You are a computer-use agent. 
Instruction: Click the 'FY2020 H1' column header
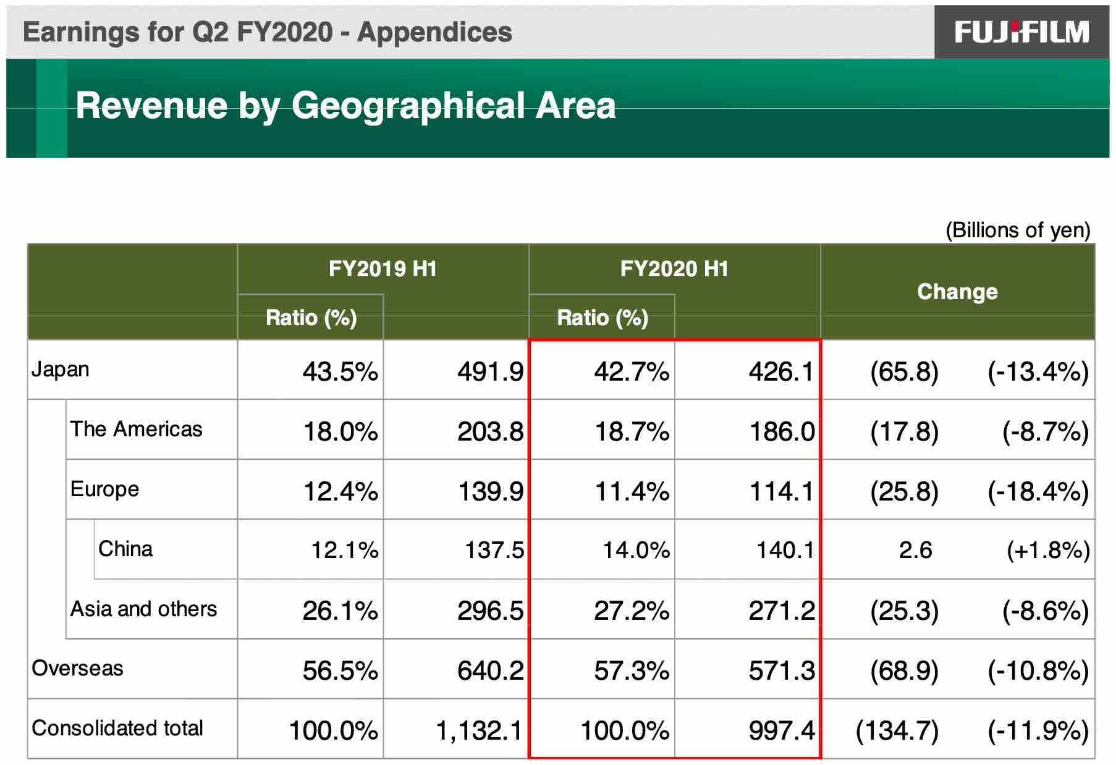(x=674, y=269)
